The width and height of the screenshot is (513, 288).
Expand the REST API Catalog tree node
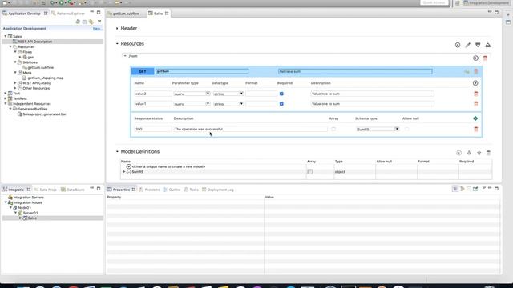pyautogui.click(x=15, y=83)
